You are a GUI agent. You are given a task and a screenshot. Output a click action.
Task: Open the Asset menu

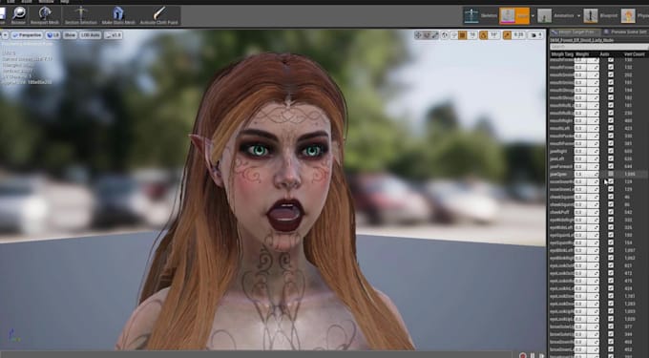tap(26, 2)
